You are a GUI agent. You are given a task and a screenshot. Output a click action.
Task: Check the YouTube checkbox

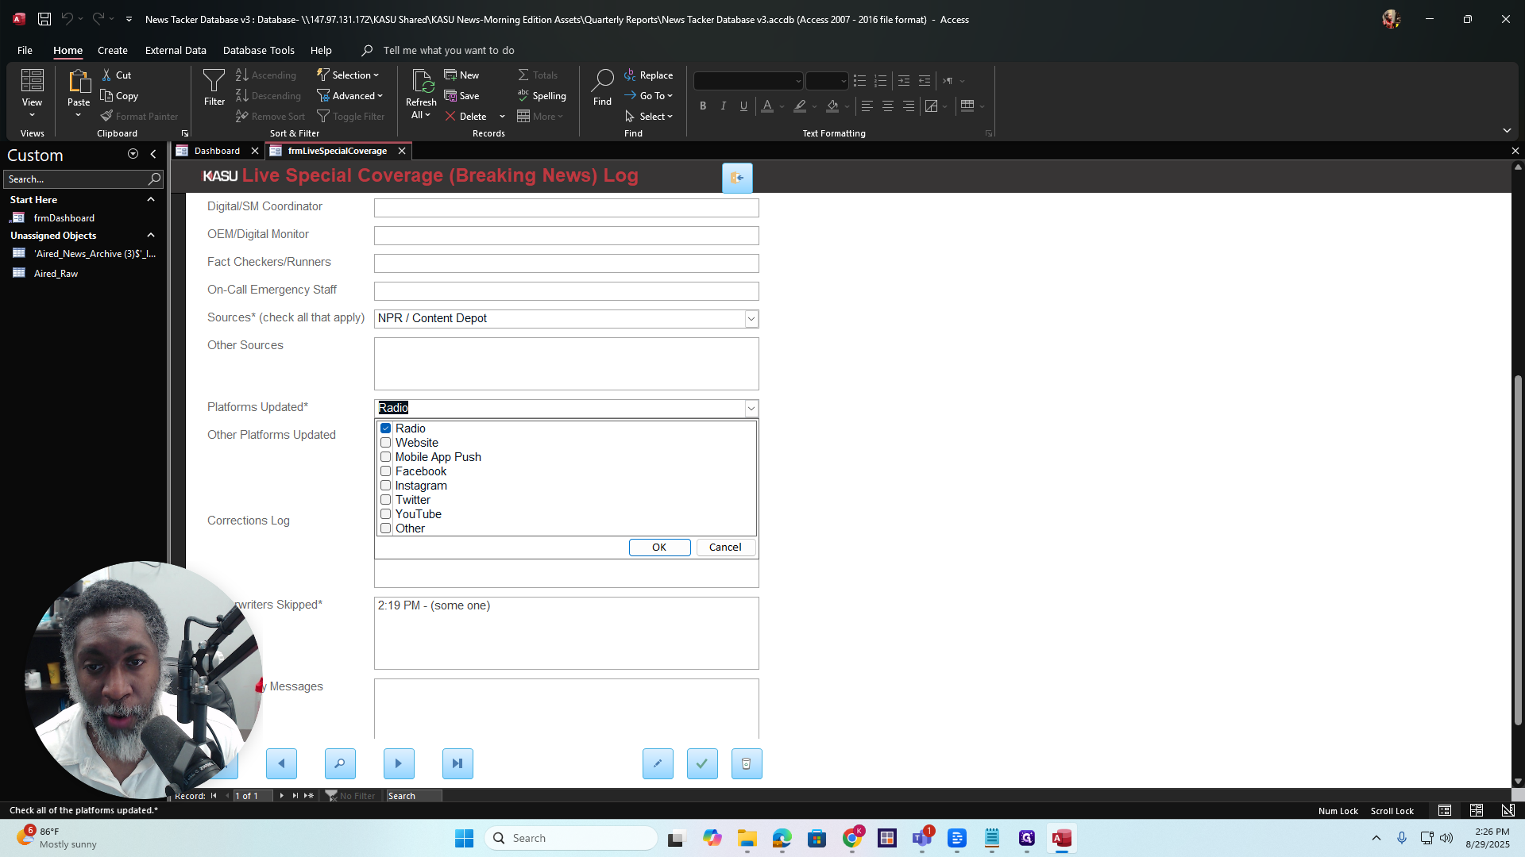click(385, 514)
